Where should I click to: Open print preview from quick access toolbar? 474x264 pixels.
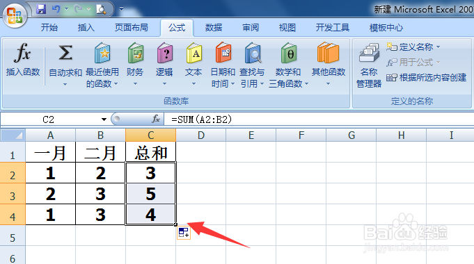(x=101, y=9)
